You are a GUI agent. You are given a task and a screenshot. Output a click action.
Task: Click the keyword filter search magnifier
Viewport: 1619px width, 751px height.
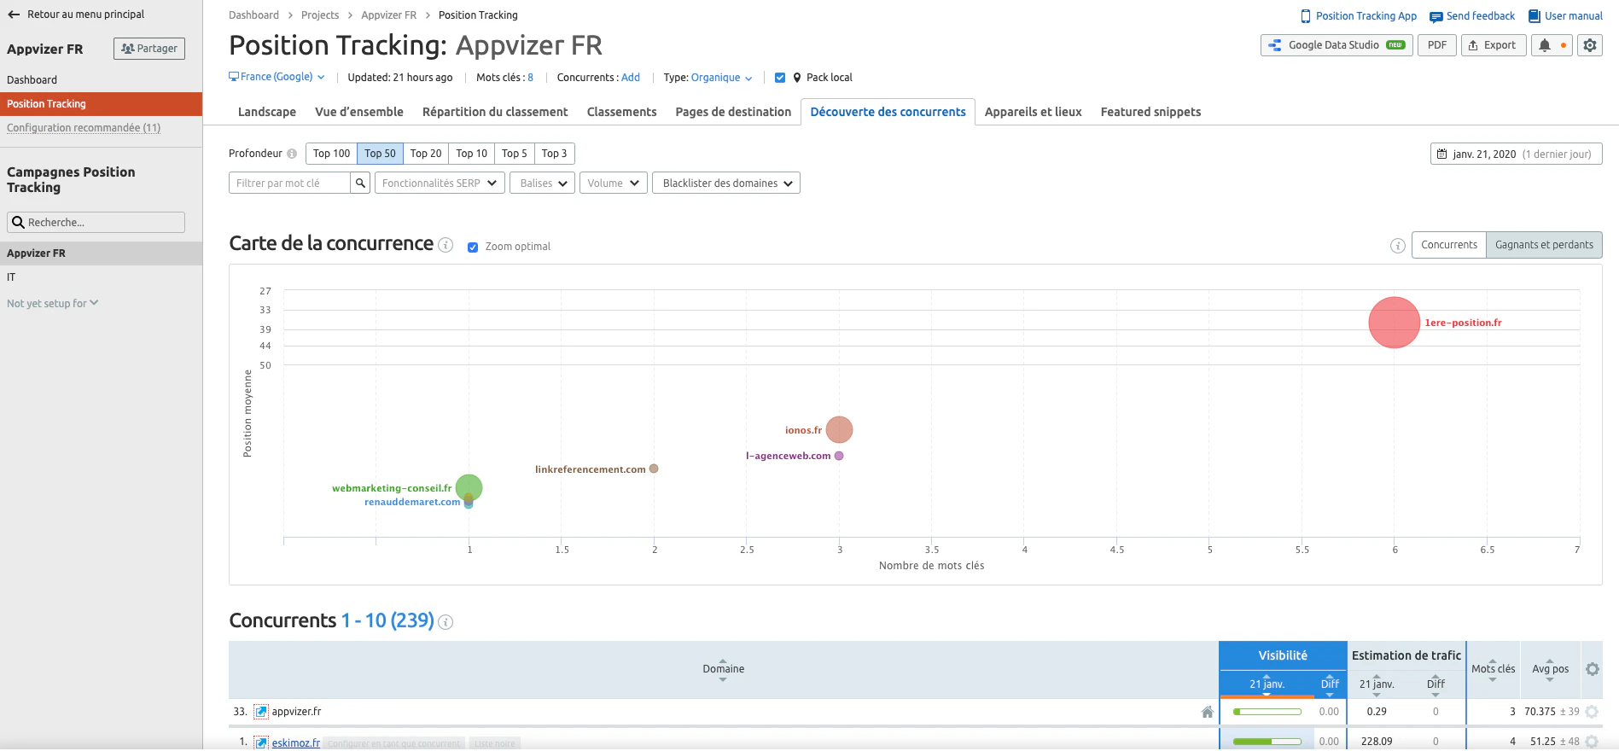pos(361,183)
